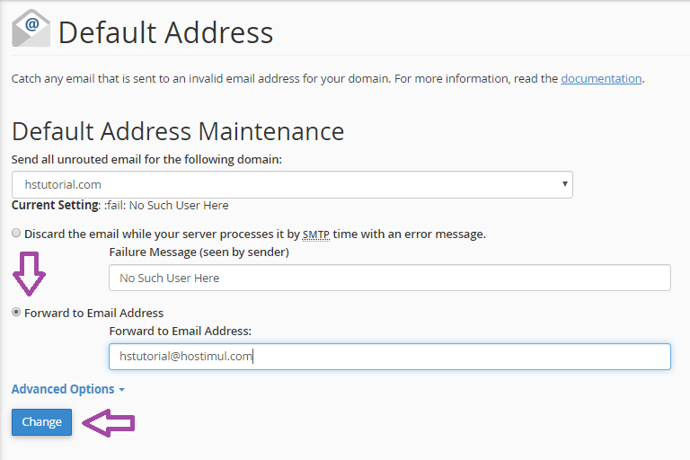Click the Default Address envelope icon

[x=31, y=29]
